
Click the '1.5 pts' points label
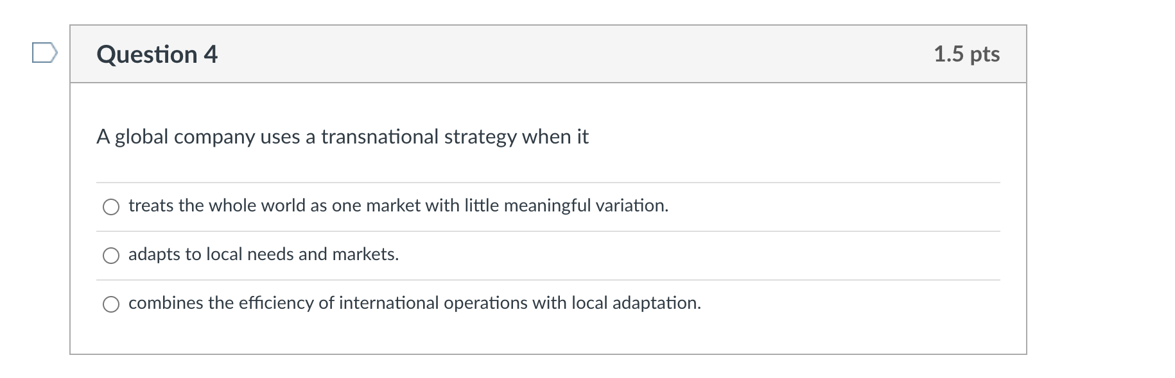point(966,54)
